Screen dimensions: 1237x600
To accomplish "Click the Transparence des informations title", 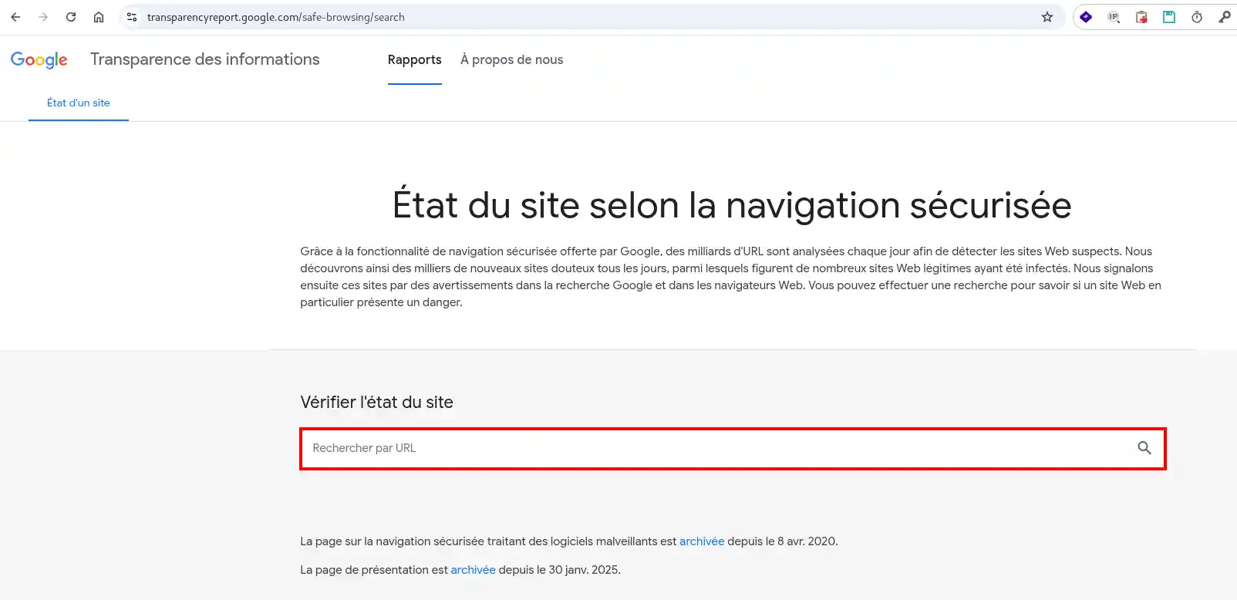I will [x=205, y=59].
